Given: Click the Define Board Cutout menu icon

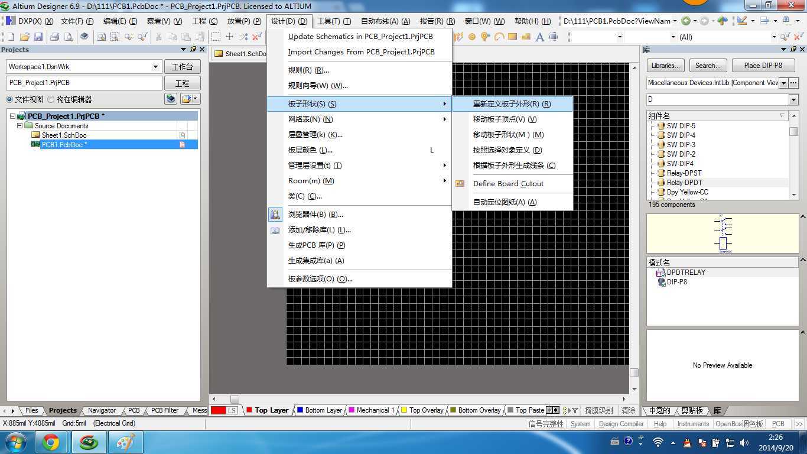Looking at the screenshot, I should tap(460, 184).
